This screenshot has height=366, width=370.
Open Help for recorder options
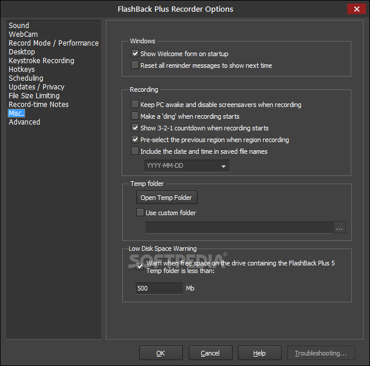(260, 353)
